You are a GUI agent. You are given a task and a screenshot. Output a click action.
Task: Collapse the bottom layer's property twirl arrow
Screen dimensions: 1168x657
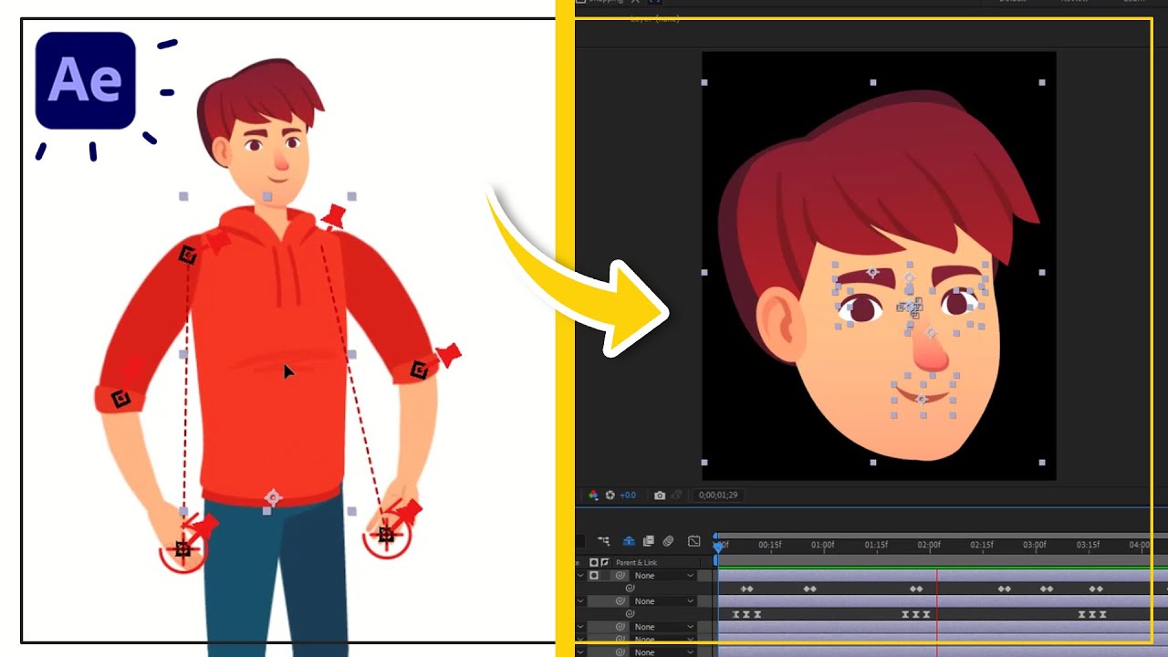point(580,652)
